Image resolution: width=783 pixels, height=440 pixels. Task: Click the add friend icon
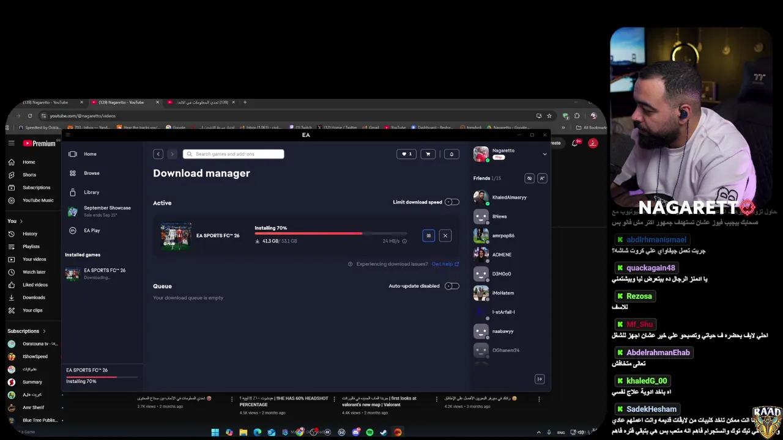(x=542, y=178)
